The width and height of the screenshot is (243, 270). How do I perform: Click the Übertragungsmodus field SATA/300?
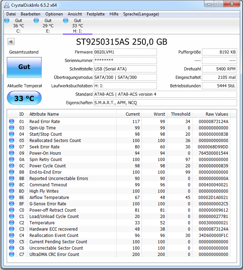125,77
